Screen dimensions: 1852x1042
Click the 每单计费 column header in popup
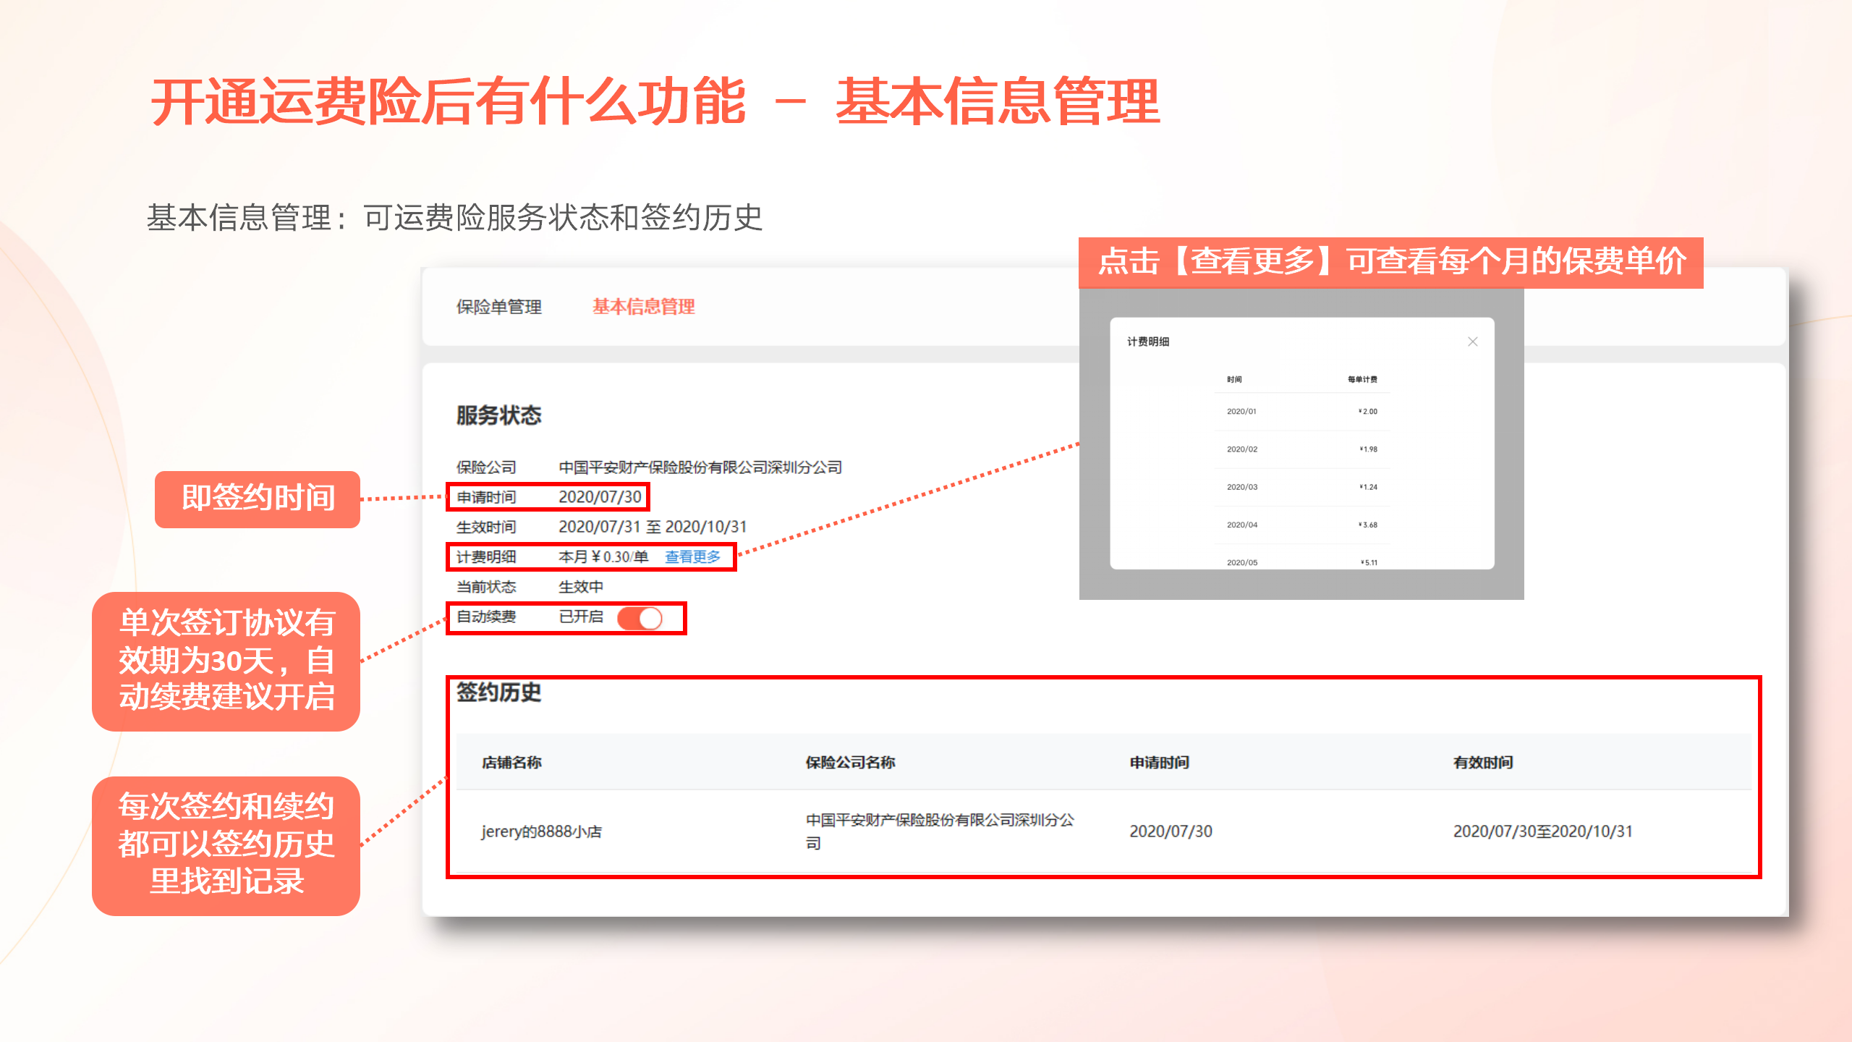(x=1362, y=379)
